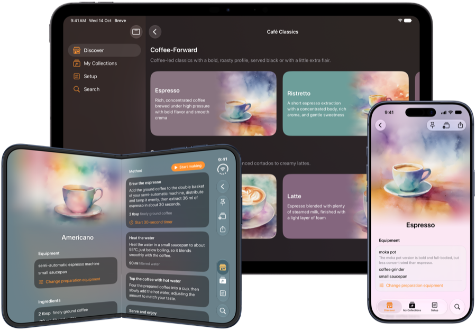Click the My Collections icon in iPad sidebar

77,63
